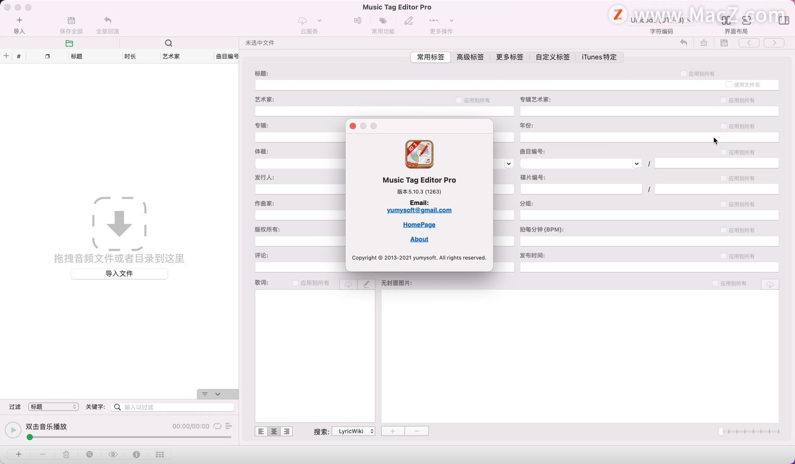The height and width of the screenshot is (464, 795).
Task: Add cover image with plus button
Action: (x=393, y=431)
